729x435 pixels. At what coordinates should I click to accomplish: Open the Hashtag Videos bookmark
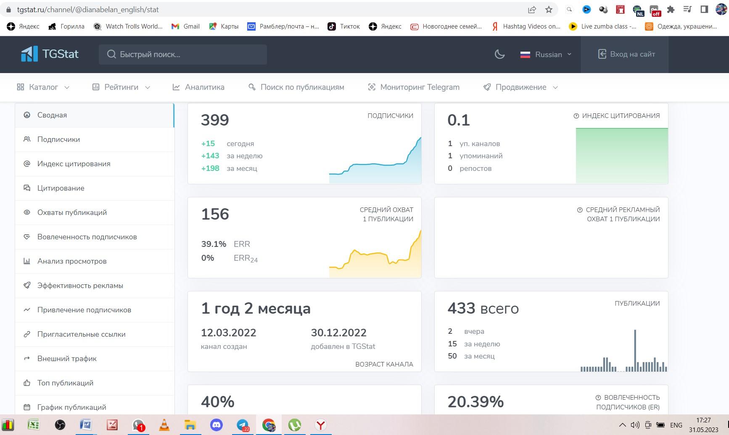pos(526,26)
